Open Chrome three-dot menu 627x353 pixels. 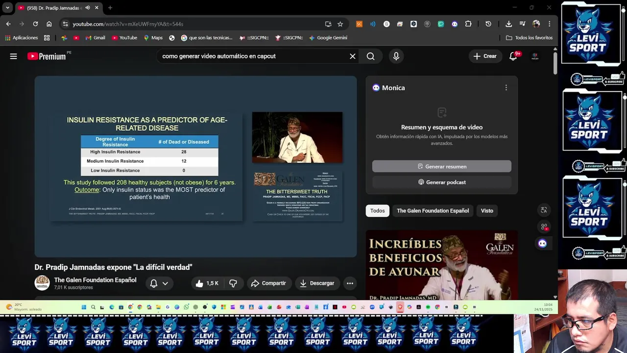click(x=550, y=24)
